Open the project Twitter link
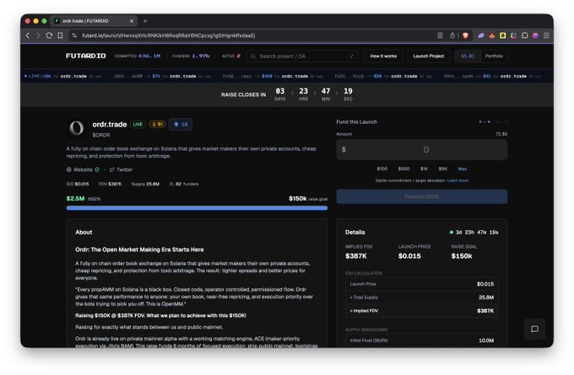The height and width of the screenshot is (375, 574). click(x=121, y=169)
